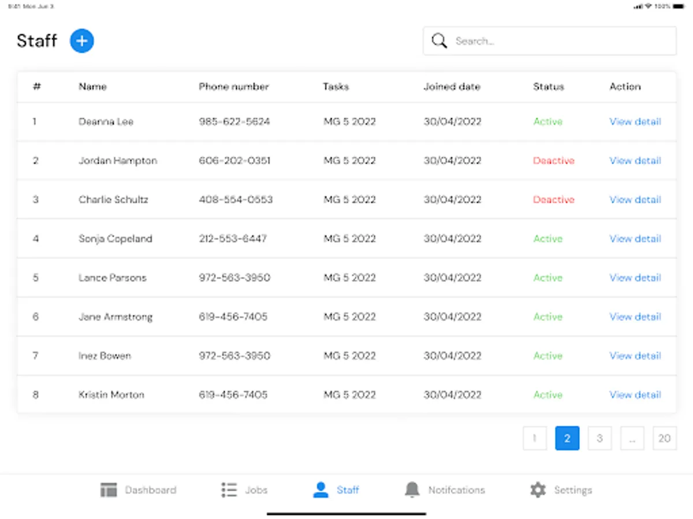
Task: Select the name Kristin Morton
Action: click(113, 395)
